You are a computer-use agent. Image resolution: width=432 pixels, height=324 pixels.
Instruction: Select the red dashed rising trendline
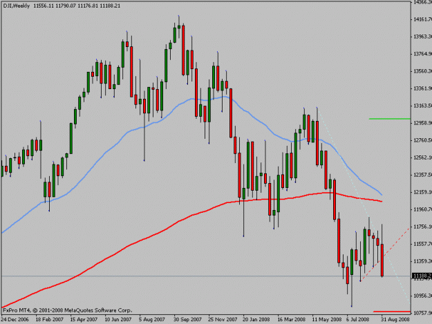(x=386, y=254)
